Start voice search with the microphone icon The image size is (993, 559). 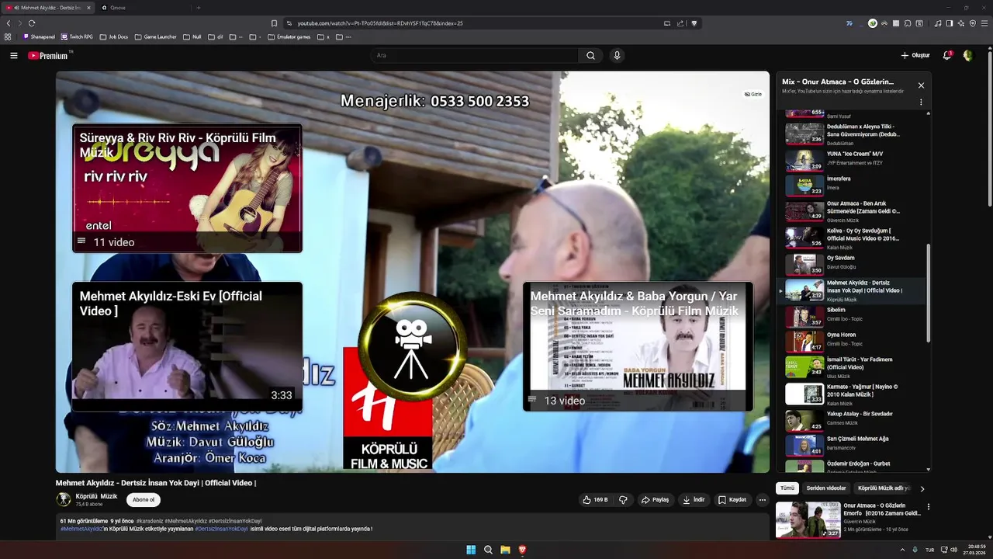coord(617,56)
